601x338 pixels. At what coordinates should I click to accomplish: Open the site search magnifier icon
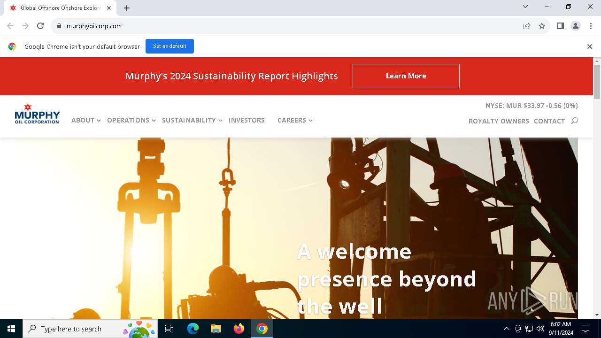click(x=574, y=121)
